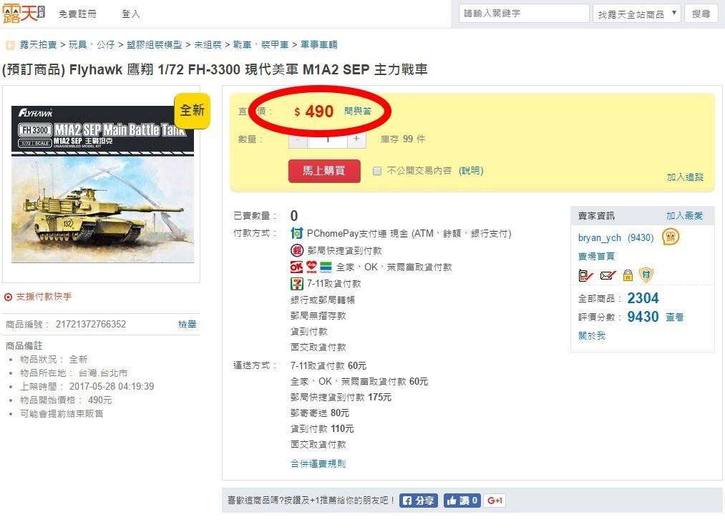The height and width of the screenshot is (532, 725).
Task: Click the seller email-verified icon
Action: [x=608, y=276]
